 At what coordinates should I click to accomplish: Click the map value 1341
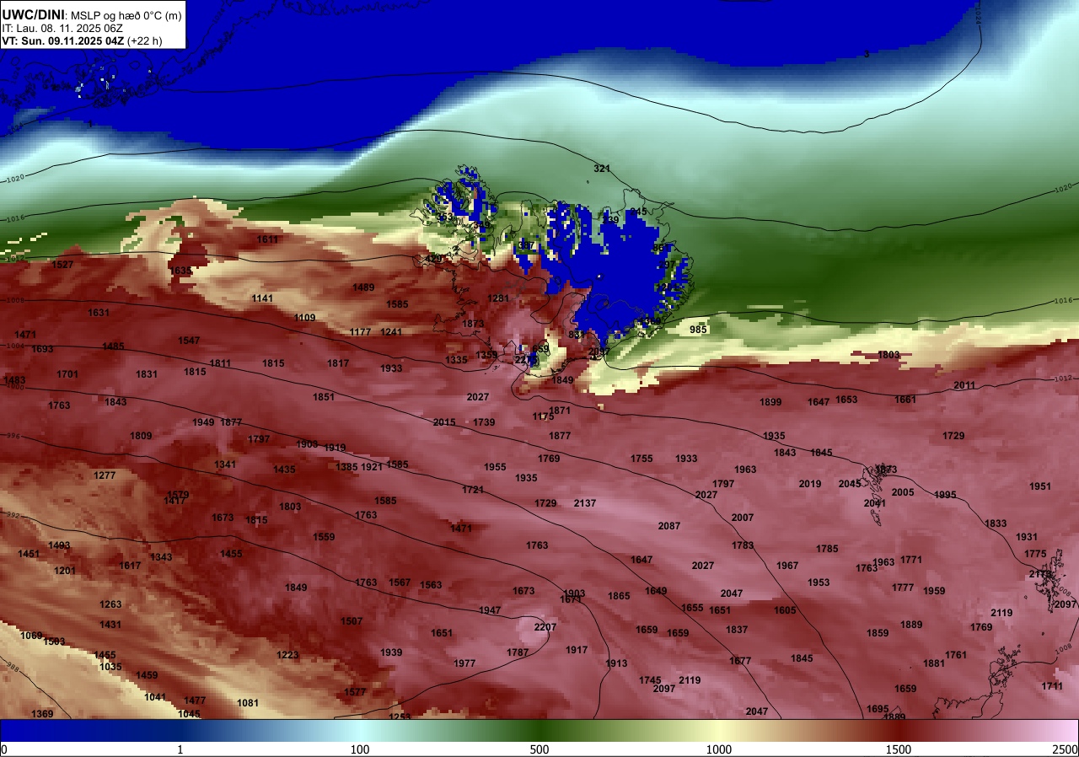[x=225, y=464]
